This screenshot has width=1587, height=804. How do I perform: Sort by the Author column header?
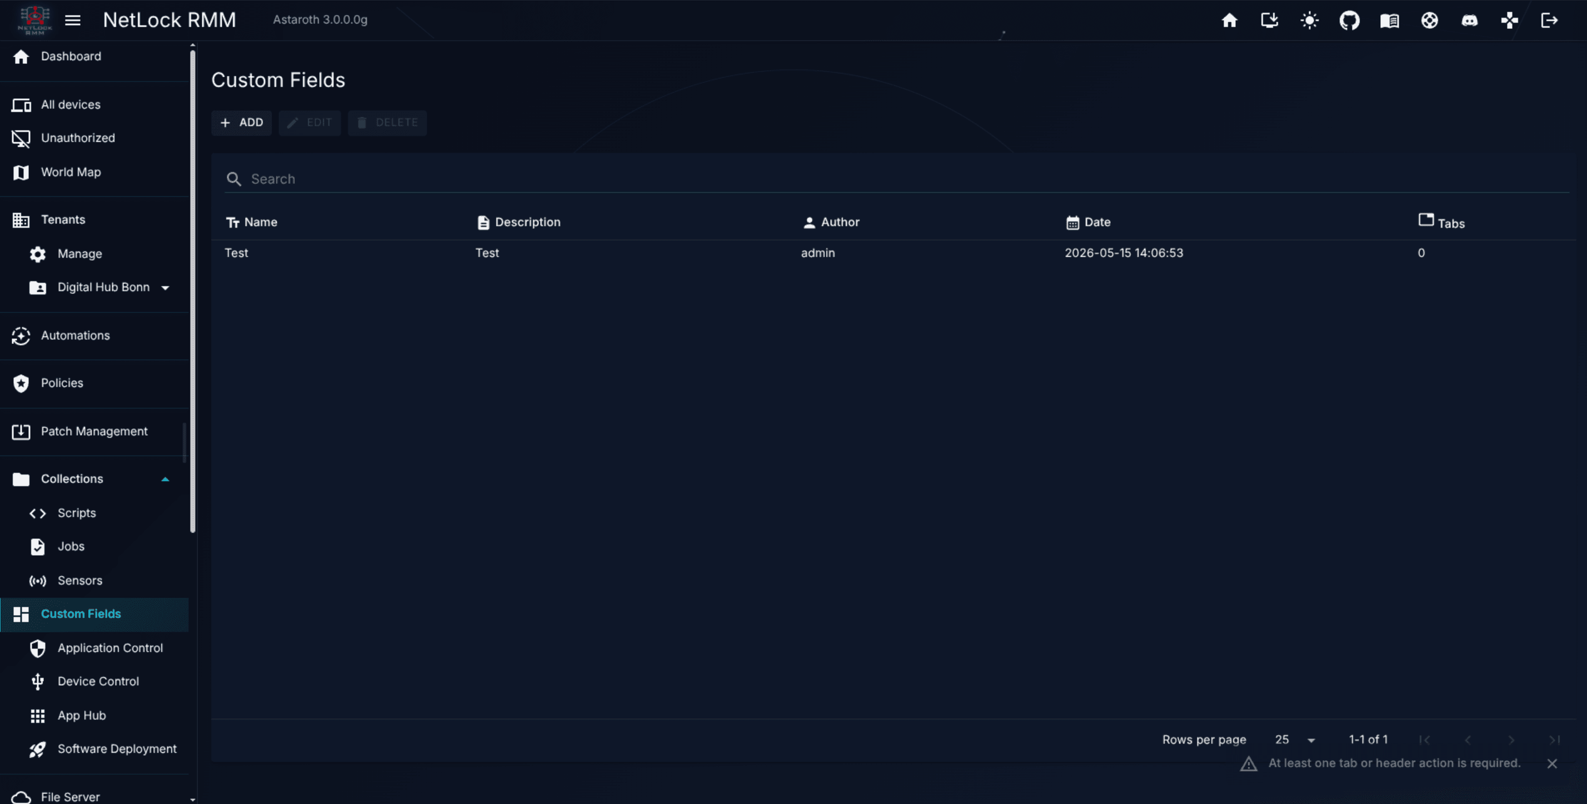tap(831, 222)
